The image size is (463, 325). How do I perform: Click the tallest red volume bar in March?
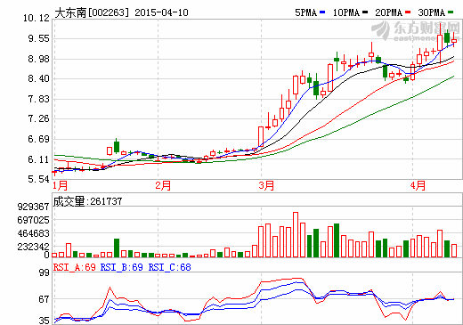point(296,234)
